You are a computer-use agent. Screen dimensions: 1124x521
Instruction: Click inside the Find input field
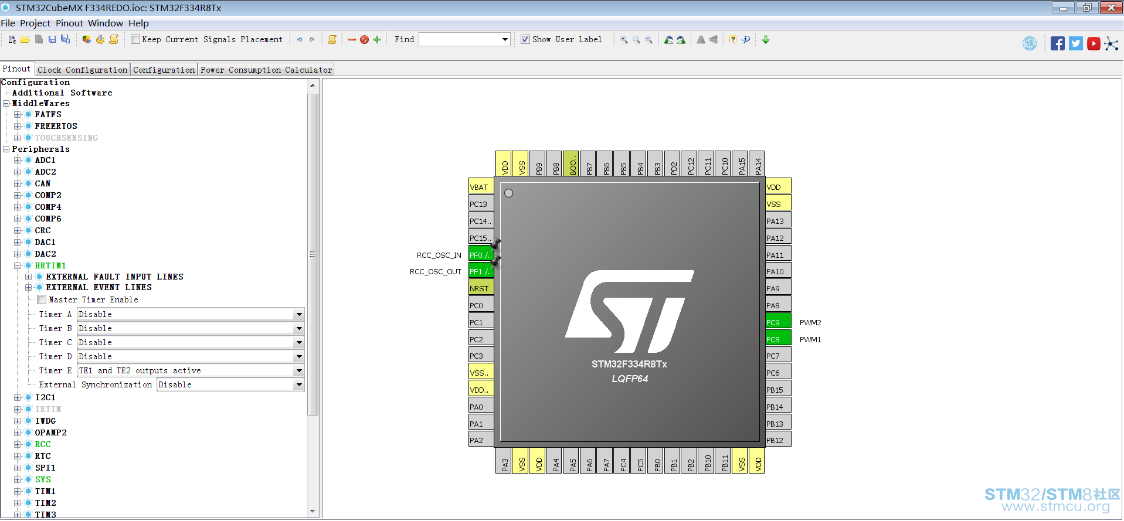[460, 39]
